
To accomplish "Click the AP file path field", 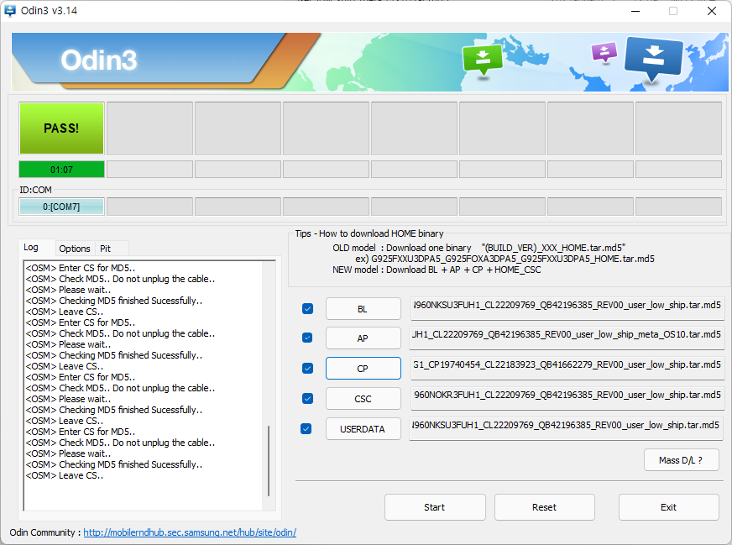I will pyautogui.click(x=567, y=338).
